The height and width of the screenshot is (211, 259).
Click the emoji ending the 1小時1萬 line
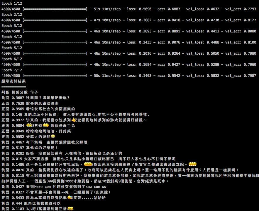[x=70, y=209]
